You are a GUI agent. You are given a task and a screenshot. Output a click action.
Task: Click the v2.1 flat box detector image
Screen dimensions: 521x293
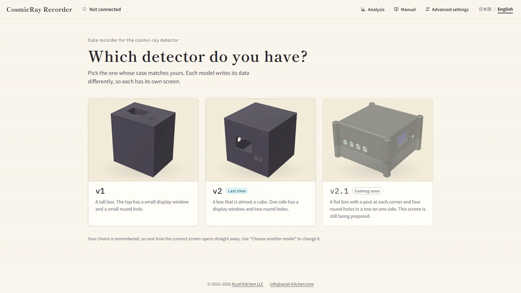(x=378, y=140)
